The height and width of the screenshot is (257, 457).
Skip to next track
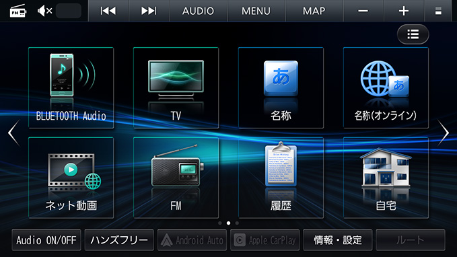(x=149, y=11)
